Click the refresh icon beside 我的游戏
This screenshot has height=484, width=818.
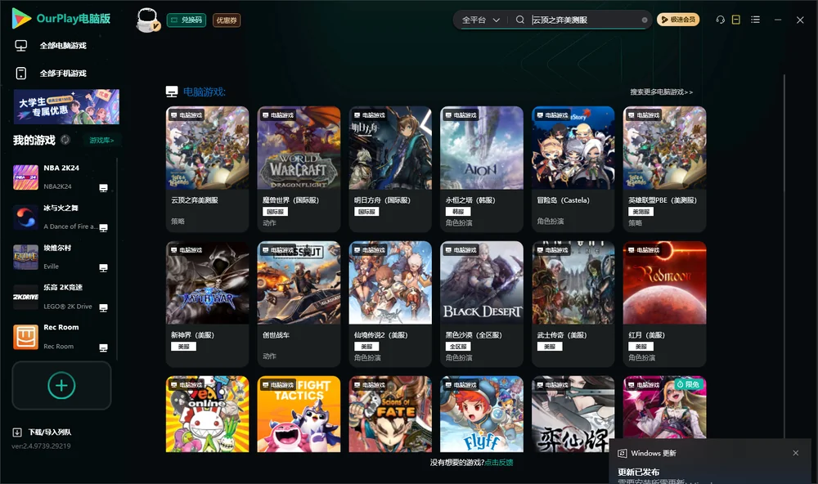(x=65, y=140)
